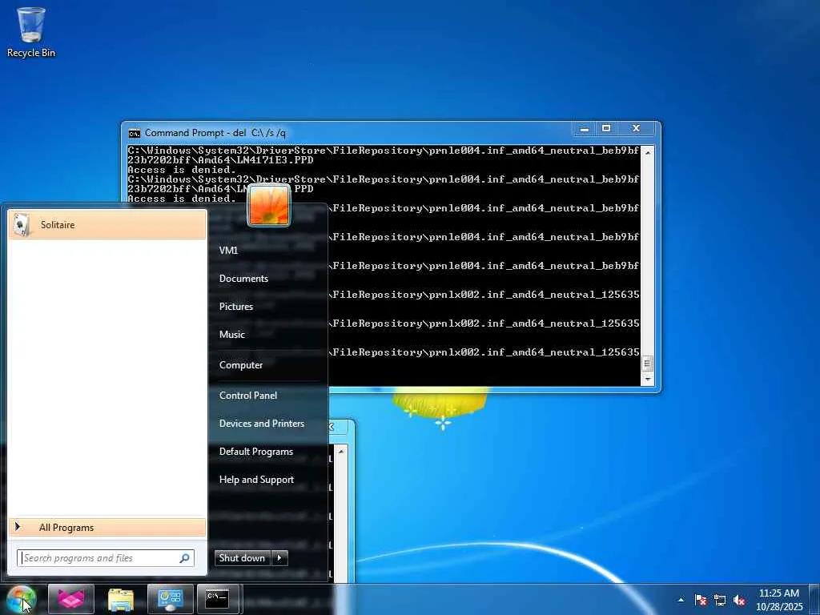Show hidden system tray icons
Image resolution: width=820 pixels, height=615 pixels.
(x=681, y=600)
